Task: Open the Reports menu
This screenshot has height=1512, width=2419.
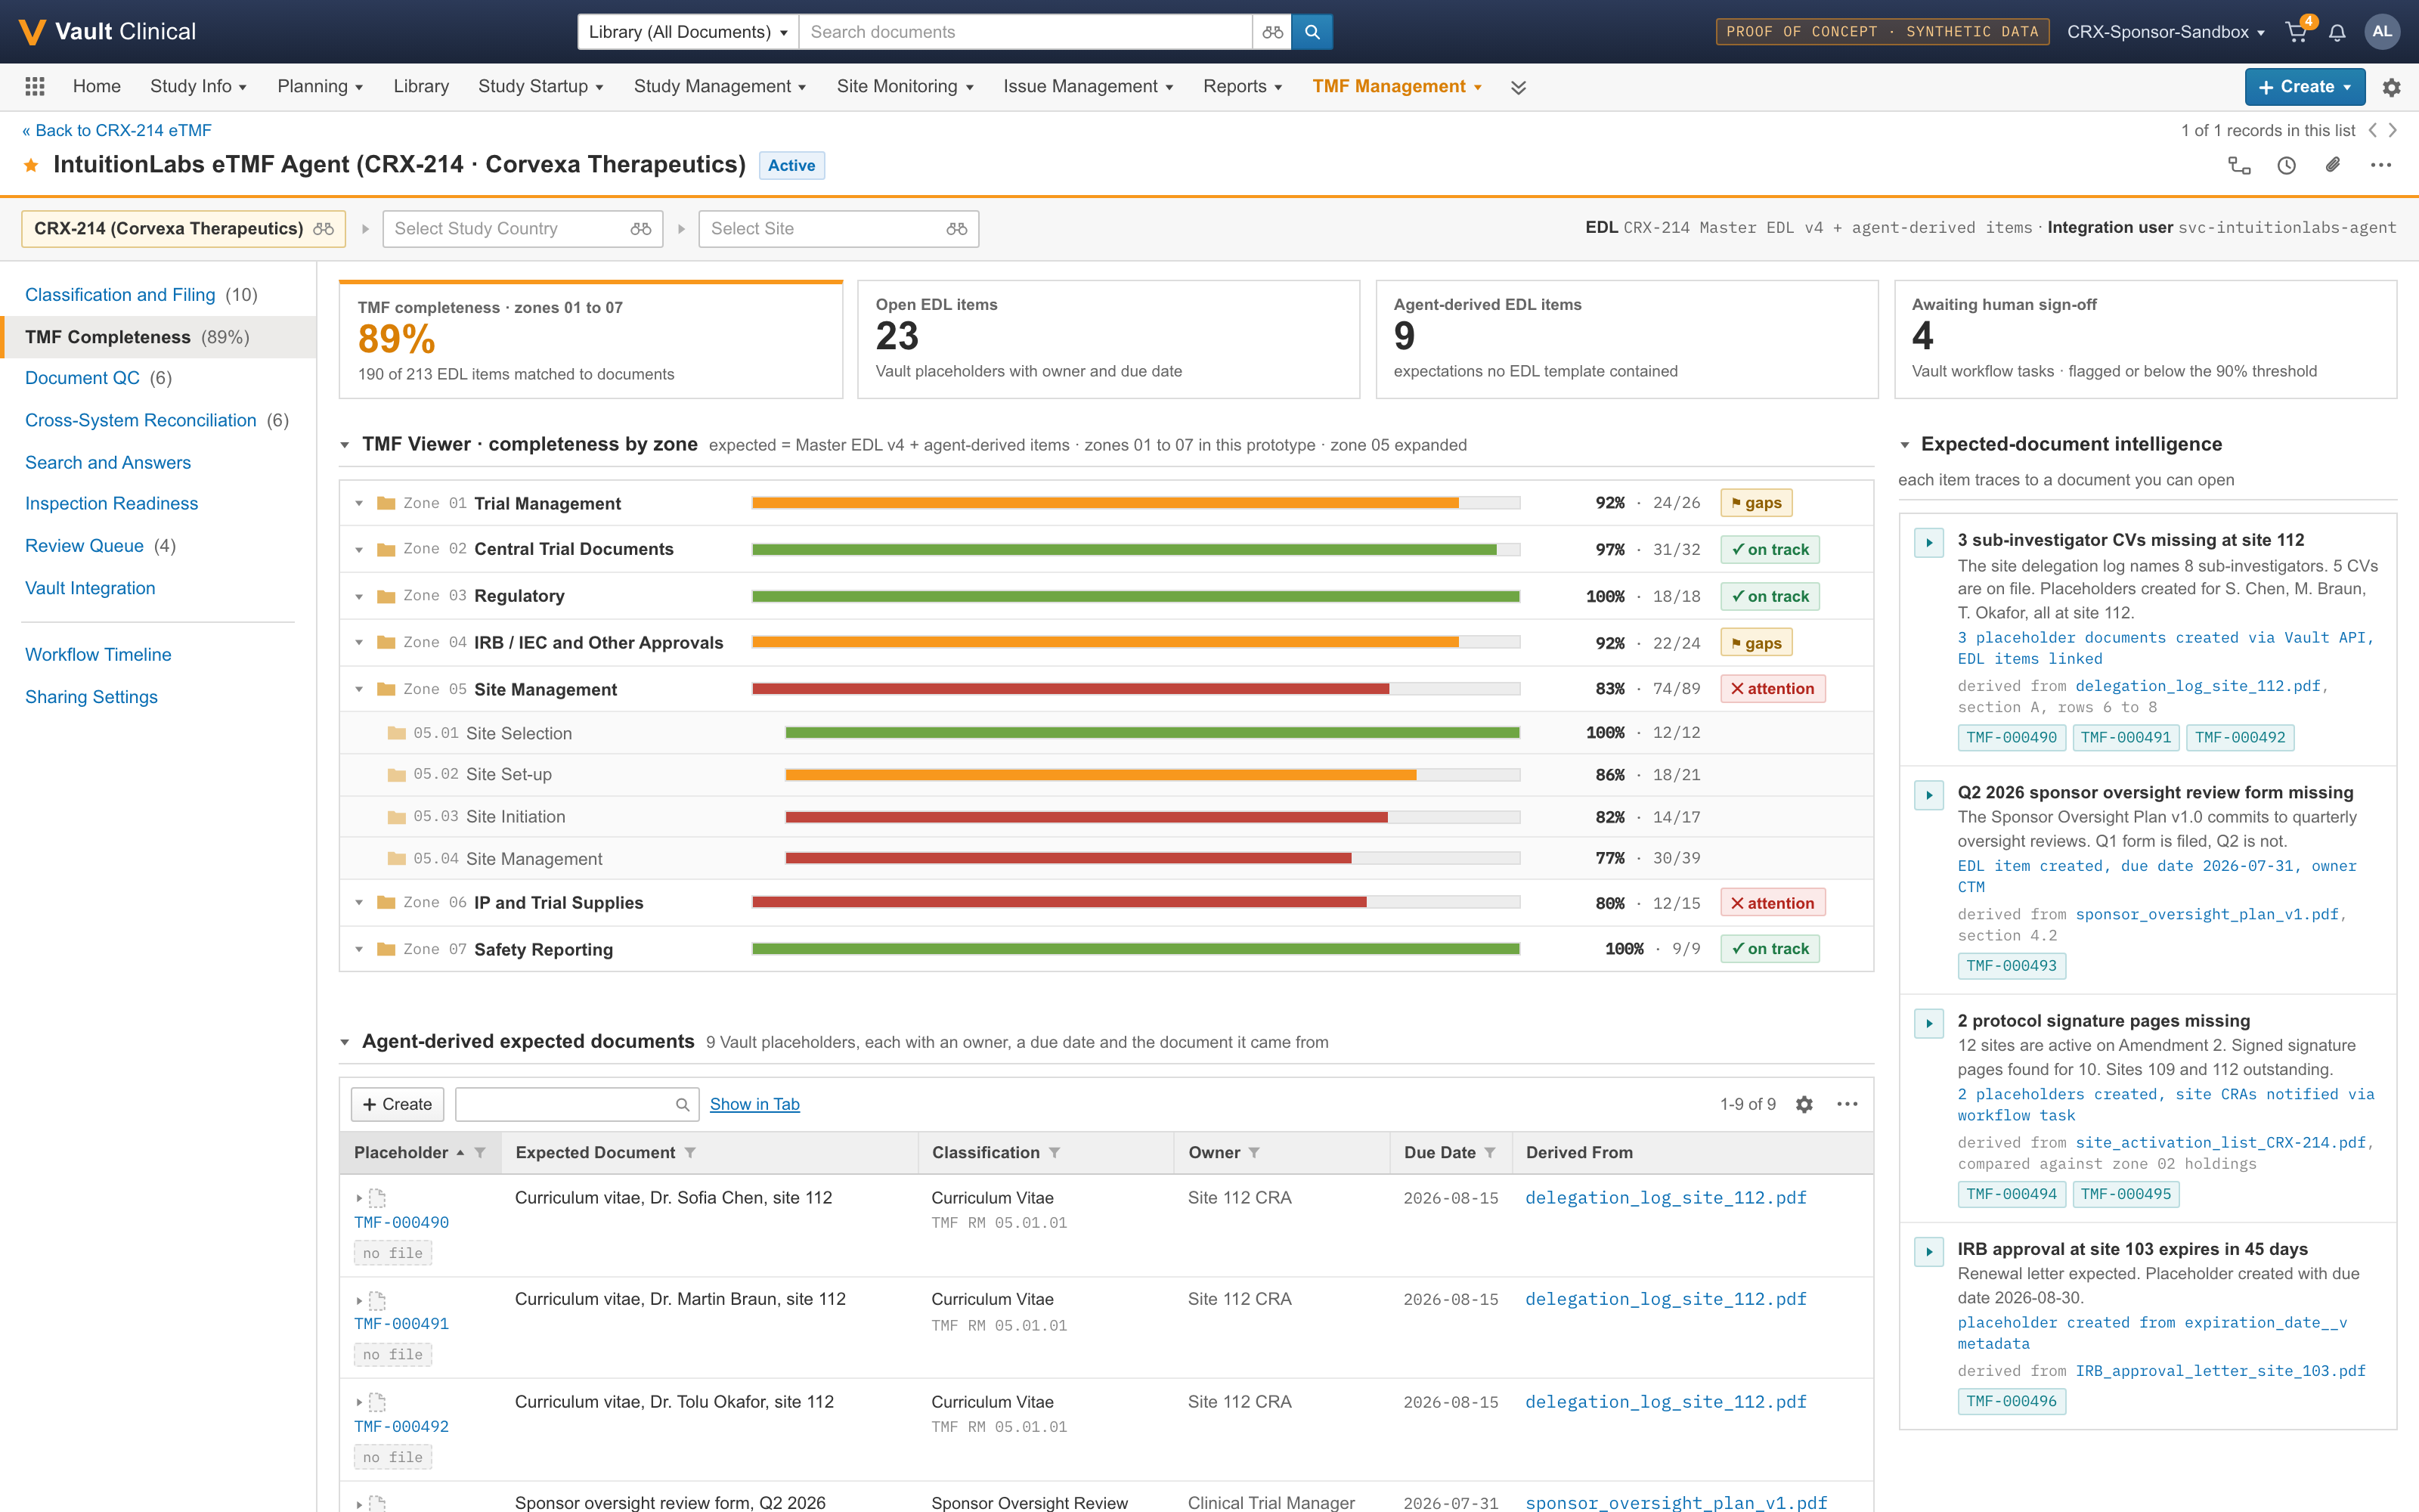Action: (1243, 87)
